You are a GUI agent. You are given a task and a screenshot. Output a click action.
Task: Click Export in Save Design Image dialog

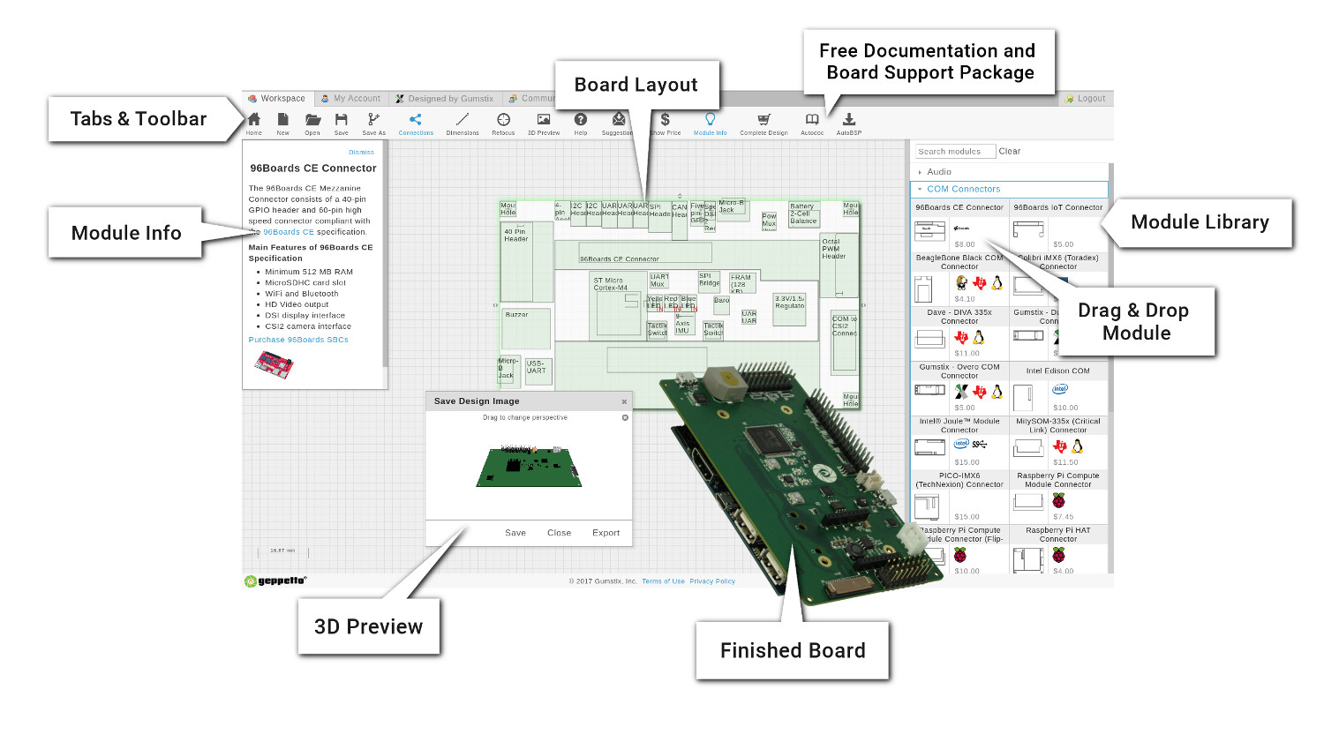tap(606, 533)
